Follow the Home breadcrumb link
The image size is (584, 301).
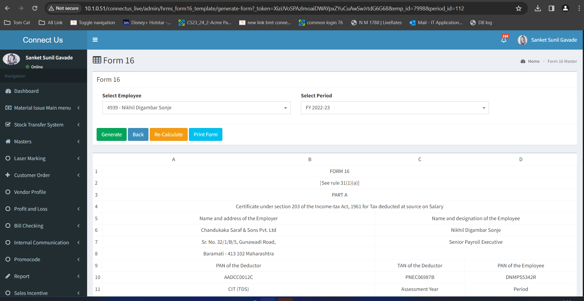pos(534,61)
